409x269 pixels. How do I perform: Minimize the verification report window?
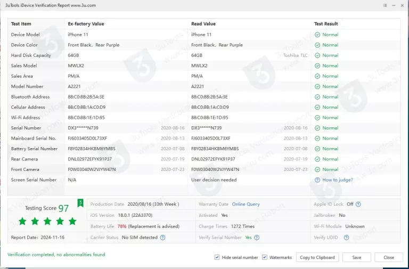click(394, 5)
